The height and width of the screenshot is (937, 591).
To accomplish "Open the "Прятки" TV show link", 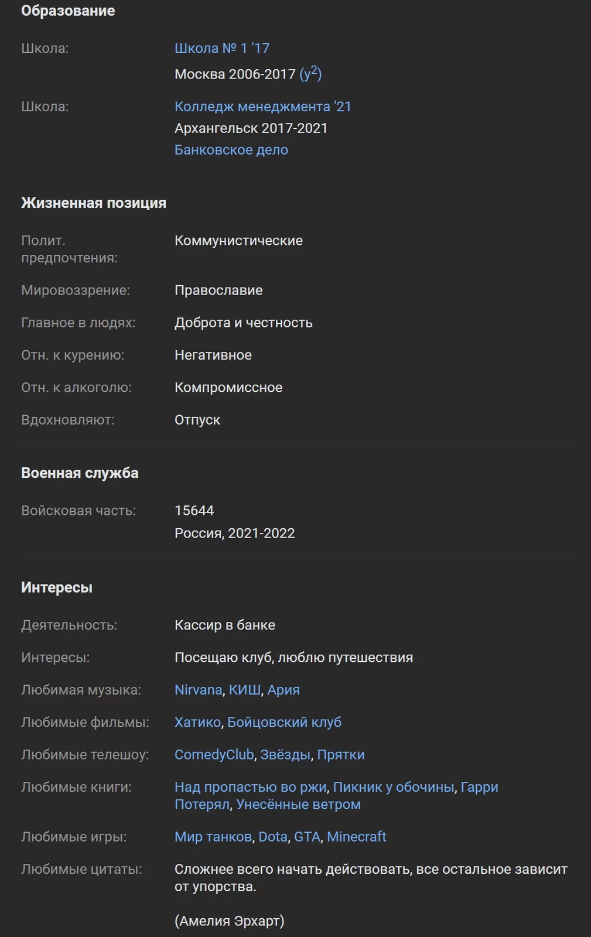I will 340,754.
